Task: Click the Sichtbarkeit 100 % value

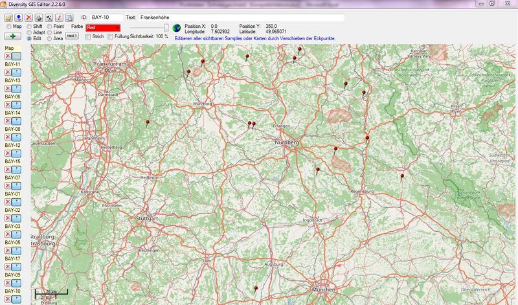Action: 162,36
